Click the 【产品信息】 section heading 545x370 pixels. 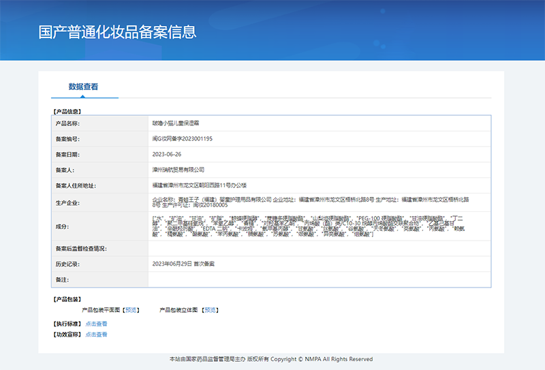(x=67, y=110)
